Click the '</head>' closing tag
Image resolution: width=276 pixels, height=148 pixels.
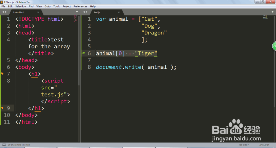[x=26, y=60]
